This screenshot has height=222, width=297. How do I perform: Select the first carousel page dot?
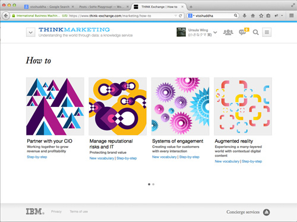click(149, 184)
